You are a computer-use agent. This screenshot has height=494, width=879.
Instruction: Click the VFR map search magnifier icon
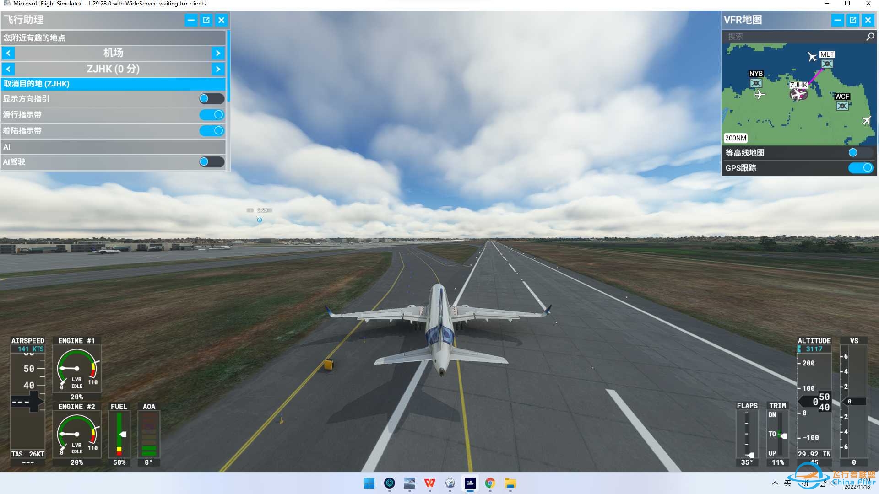point(870,37)
